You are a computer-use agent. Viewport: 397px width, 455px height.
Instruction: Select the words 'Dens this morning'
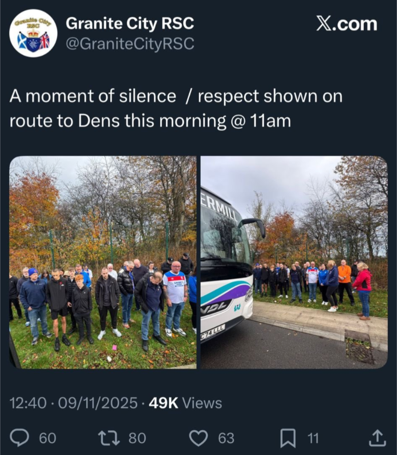[152, 121]
